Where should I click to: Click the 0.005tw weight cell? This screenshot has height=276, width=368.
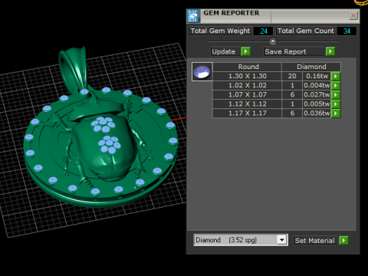pyautogui.click(x=317, y=104)
